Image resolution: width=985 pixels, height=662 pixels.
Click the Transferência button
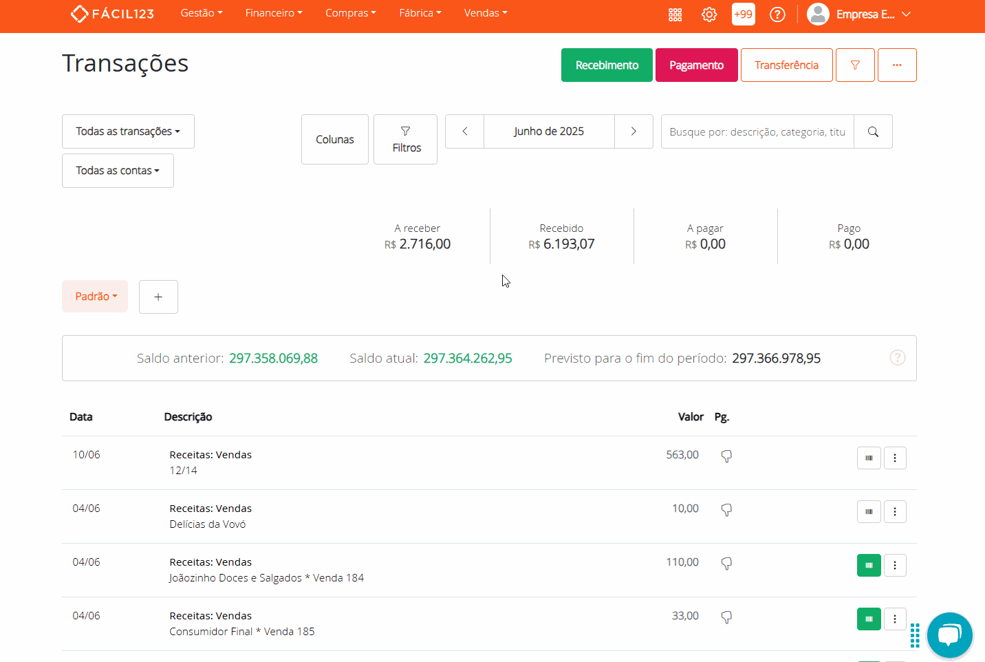(x=787, y=65)
